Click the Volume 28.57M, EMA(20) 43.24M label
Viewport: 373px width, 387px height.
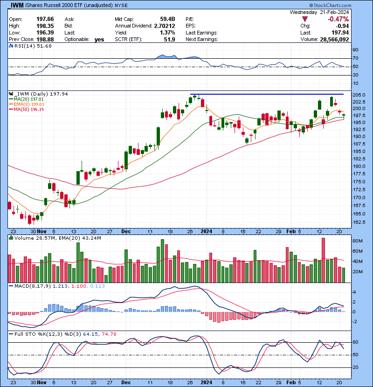tap(57, 238)
